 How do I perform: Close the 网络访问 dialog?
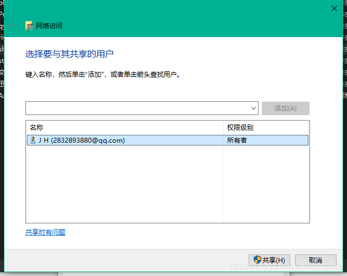click(x=334, y=8)
